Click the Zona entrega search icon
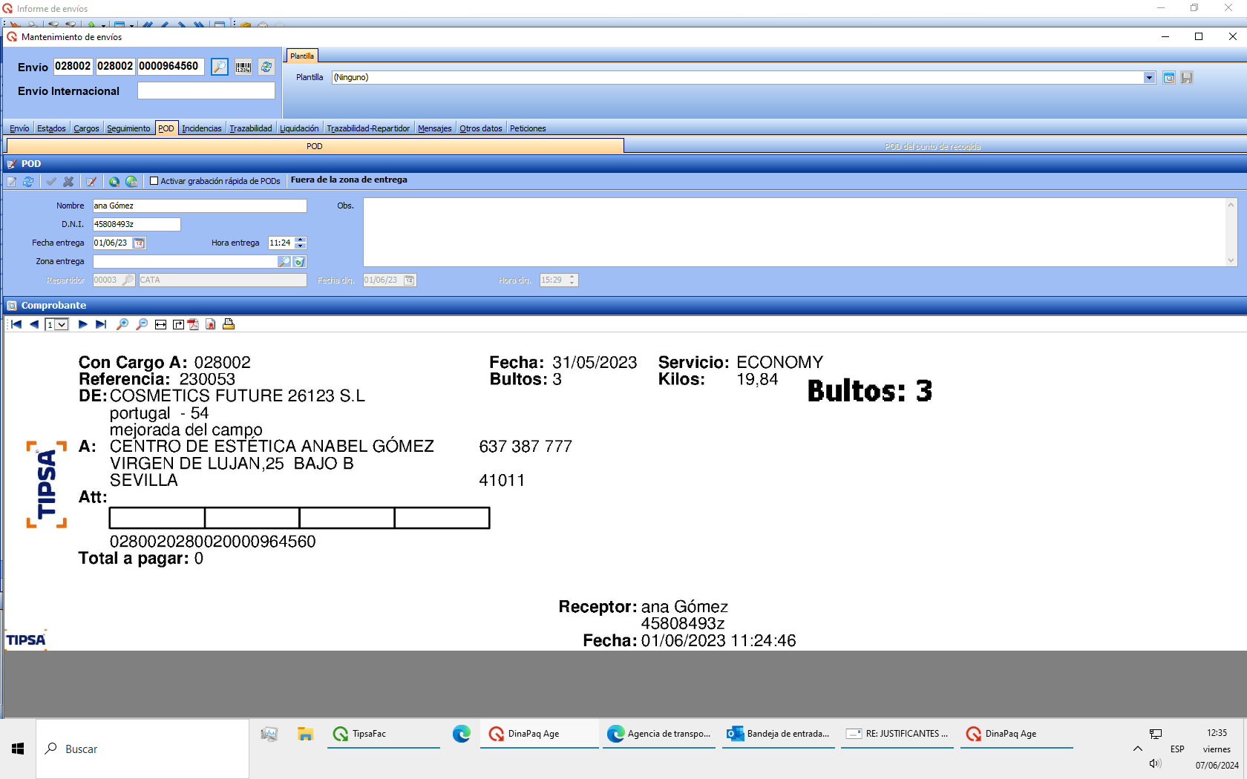 point(284,262)
